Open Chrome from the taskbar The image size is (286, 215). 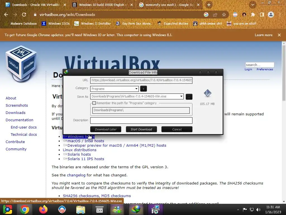click(25, 209)
